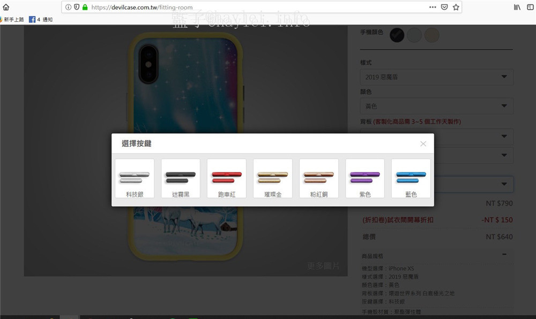Screen dimensions: 536x319
Task: Open the Facebook 通知 bookmark
Action: (41, 19)
